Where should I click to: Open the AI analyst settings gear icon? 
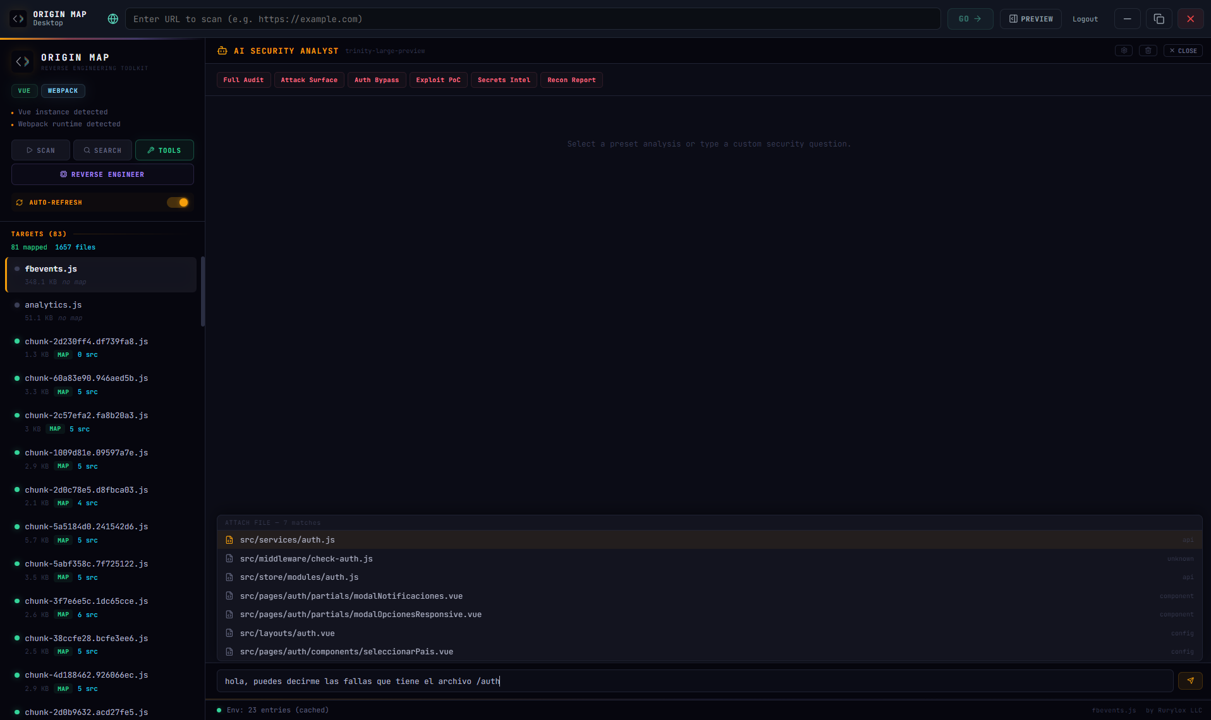pos(1123,50)
